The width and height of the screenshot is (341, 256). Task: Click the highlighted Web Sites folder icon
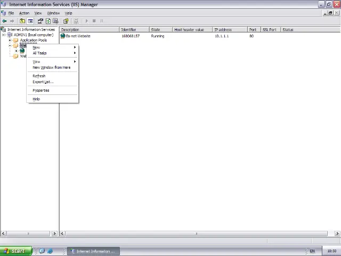pyautogui.click(x=15, y=45)
